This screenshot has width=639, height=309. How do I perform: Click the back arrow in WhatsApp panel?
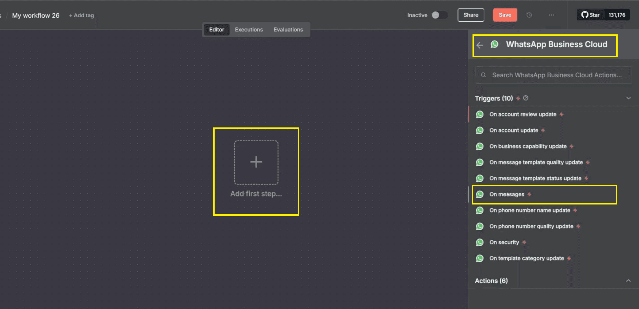click(480, 45)
